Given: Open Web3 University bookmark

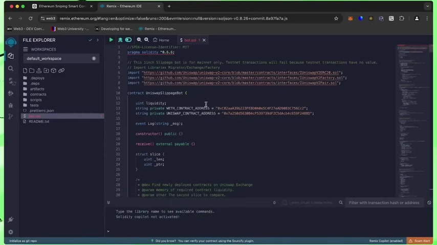Looking at the screenshot, I should coord(70,29).
